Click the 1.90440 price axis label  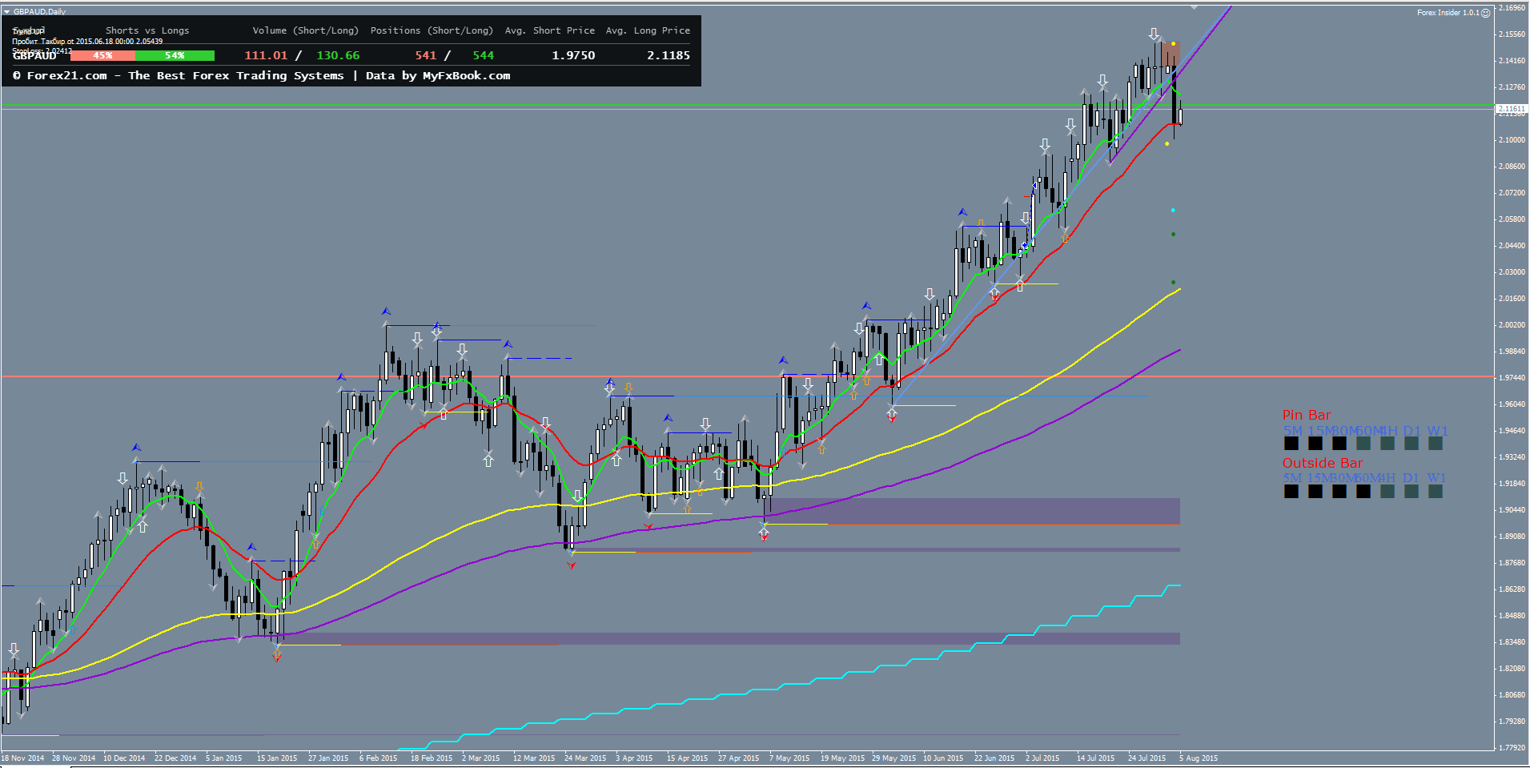(x=1512, y=510)
